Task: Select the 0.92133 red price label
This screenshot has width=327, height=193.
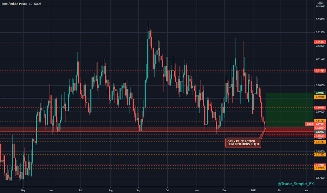Action: [x=320, y=42]
